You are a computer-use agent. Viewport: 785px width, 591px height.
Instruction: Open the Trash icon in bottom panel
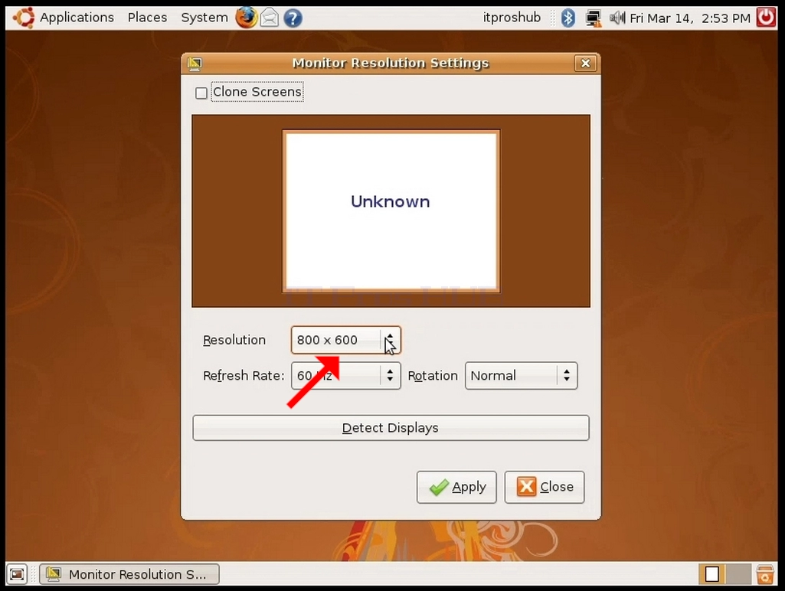pos(765,574)
